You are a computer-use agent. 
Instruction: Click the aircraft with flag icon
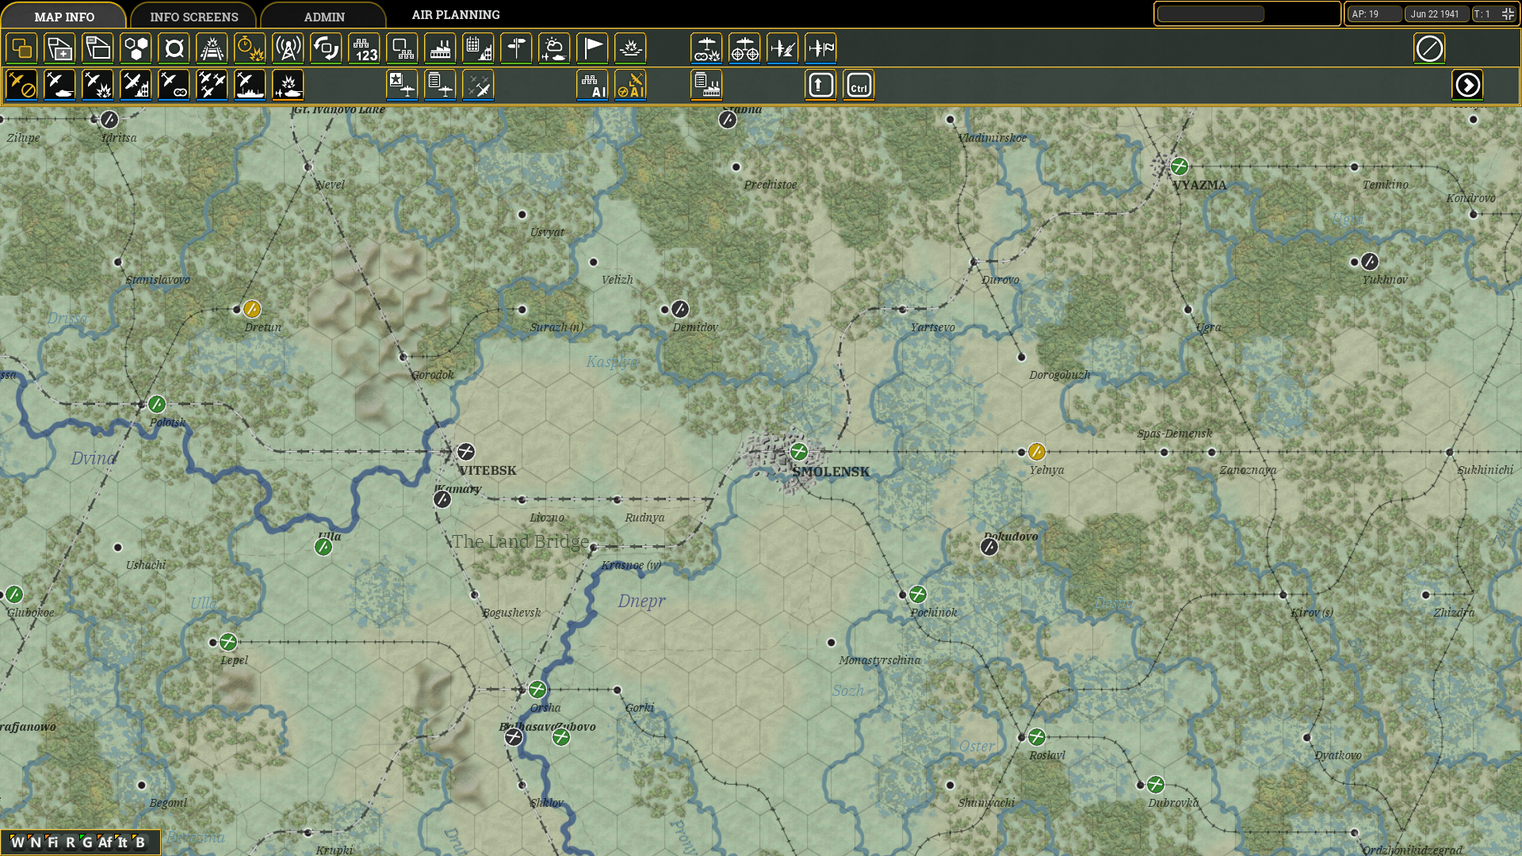(x=820, y=48)
